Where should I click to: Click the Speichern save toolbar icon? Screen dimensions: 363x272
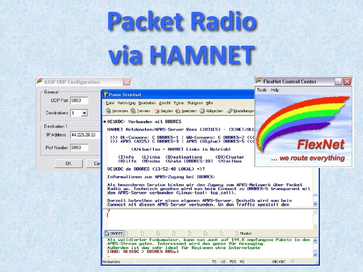click(x=177, y=111)
